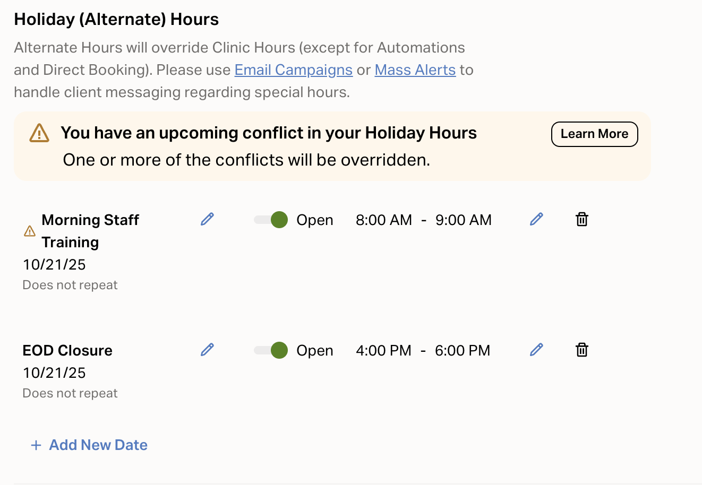
Task: Toggle the Open switch for Morning Staff Training
Action: pos(271,220)
